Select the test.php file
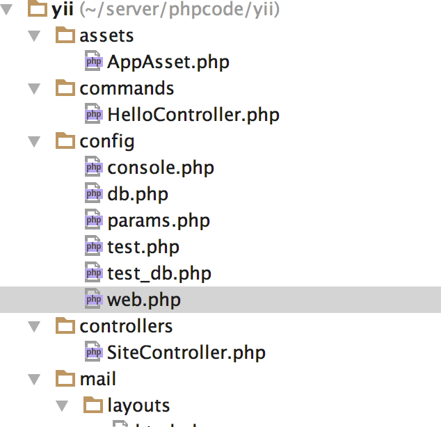Image resolution: width=441 pixels, height=427 pixels. tap(143, 248)
